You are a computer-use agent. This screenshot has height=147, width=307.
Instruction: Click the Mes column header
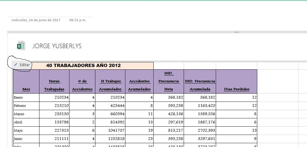point(26,81)
